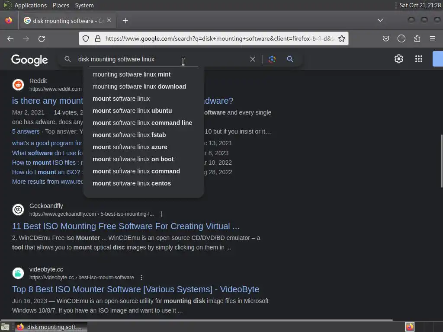Click the forward navigation arrow
The height and width of the screenshot is (332, 443).
[x=26, y=38]
